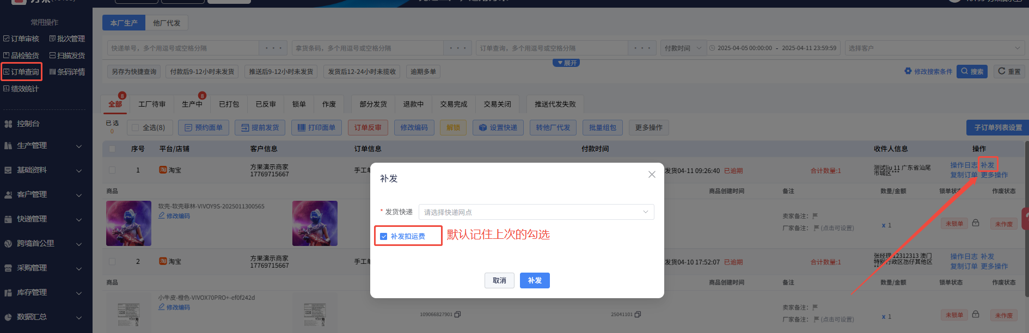Switch to the 他厂代发 tab
1029x333 pixels.
point(167,23)
